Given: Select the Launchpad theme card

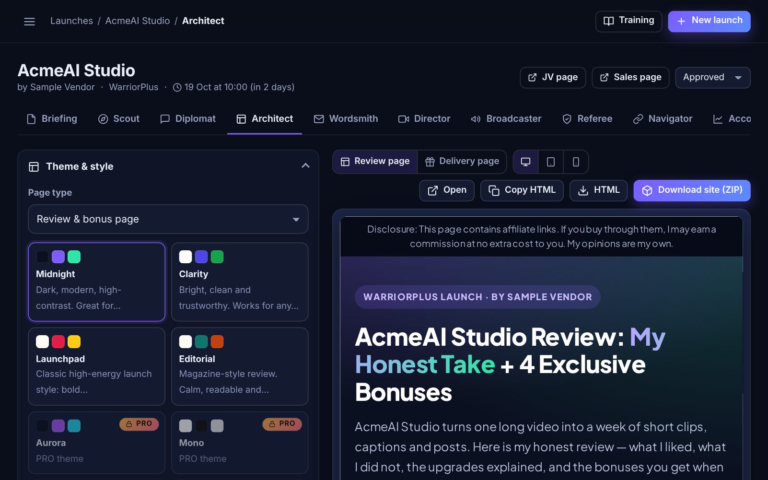Looking at the screenshot, I should tap(97, 366).
